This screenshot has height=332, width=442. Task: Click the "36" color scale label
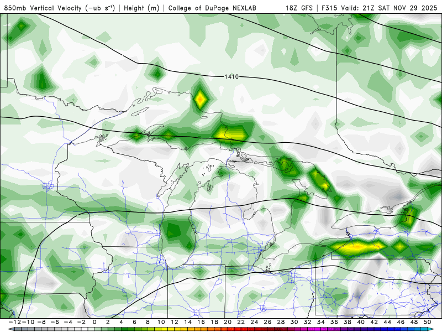coord(334,322)
